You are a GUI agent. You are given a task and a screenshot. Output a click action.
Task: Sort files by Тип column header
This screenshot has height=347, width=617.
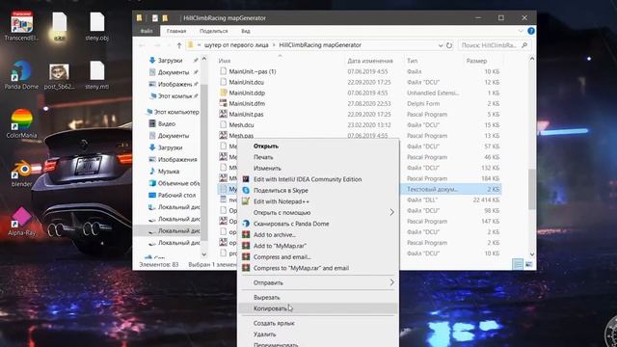pyautogui.click(x=412, y=61)
